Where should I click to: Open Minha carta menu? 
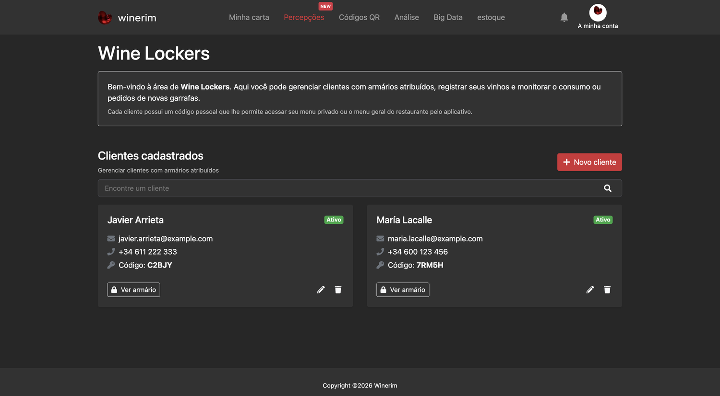pyautogui.click(x=249, y=17)
